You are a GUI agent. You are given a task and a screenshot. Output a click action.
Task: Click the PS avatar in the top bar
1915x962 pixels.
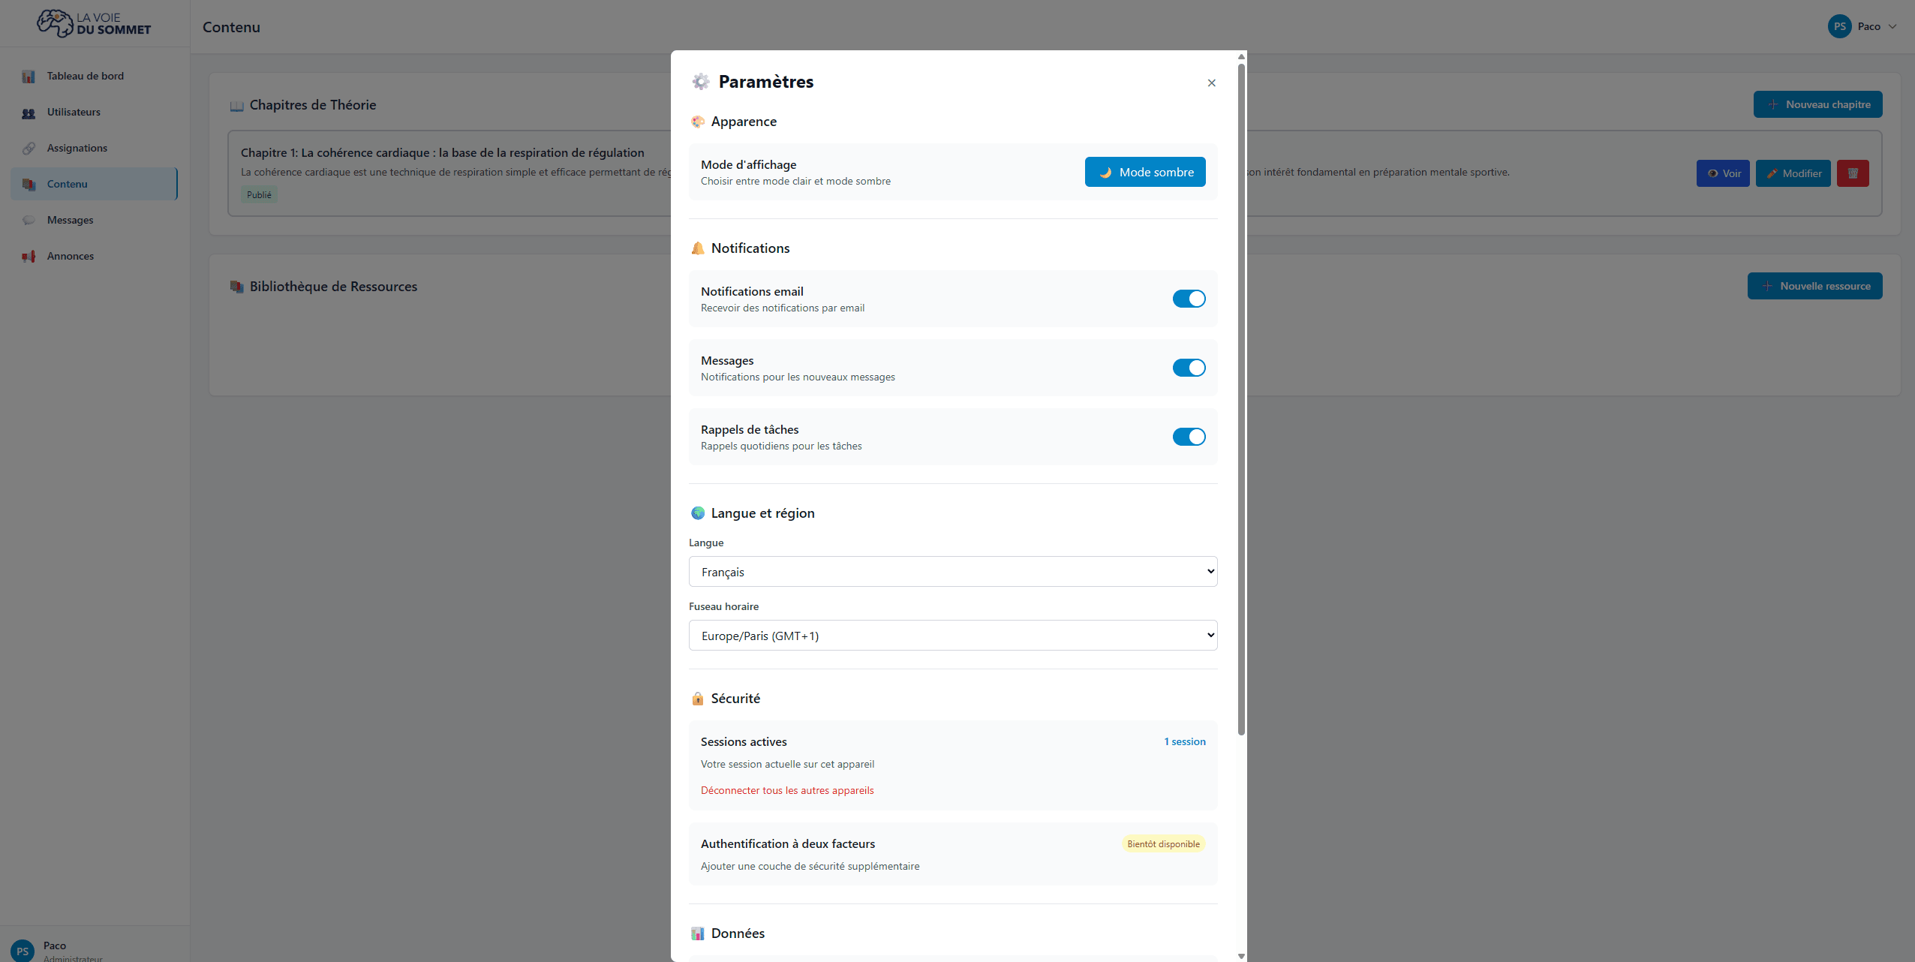pos(1839,27)
